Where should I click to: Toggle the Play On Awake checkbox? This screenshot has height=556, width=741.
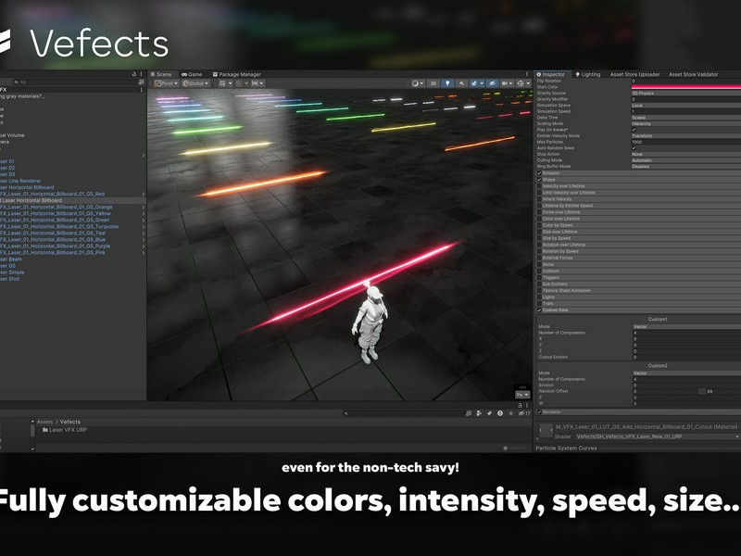[x=634, y=130]
